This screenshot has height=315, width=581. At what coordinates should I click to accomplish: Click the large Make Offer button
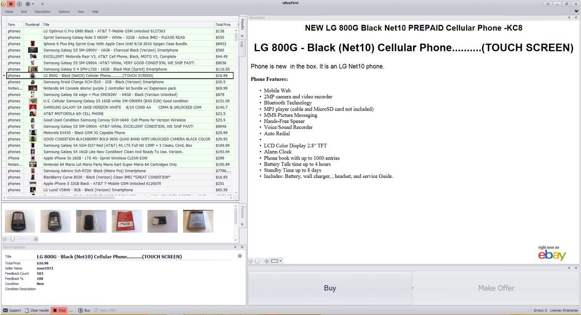496,288
